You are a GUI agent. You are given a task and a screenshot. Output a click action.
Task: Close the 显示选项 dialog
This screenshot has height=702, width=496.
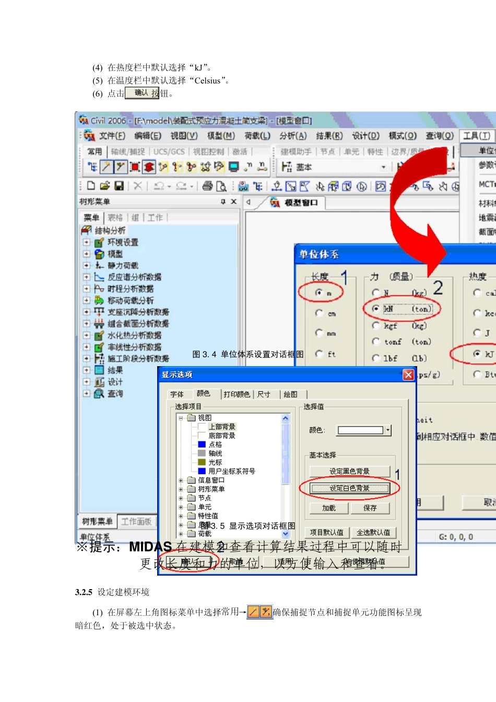click(408, 375)
